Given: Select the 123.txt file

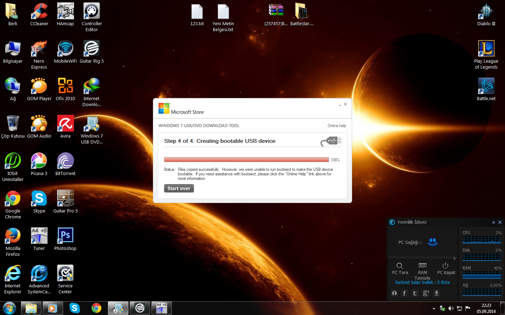Looking at the screenshot, I should 197,14.
